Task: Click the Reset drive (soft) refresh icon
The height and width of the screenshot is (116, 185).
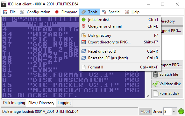Action: (83, 51)
